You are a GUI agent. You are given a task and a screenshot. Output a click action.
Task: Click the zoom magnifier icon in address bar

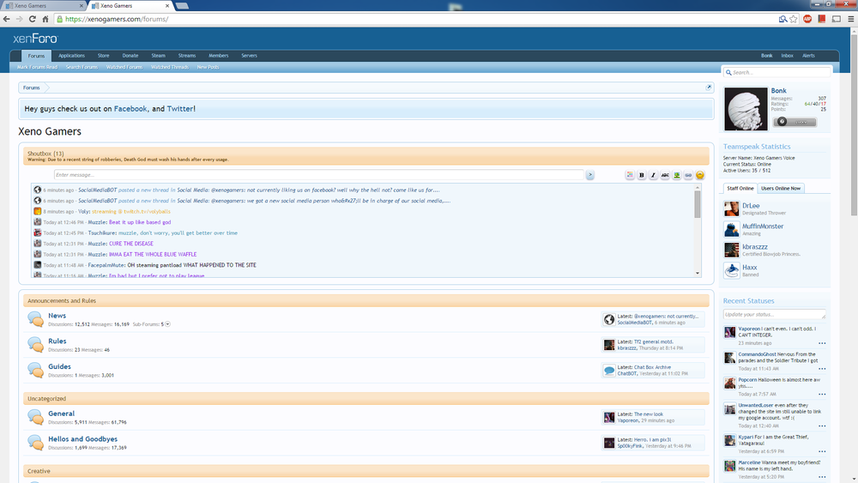coord(783,19)
